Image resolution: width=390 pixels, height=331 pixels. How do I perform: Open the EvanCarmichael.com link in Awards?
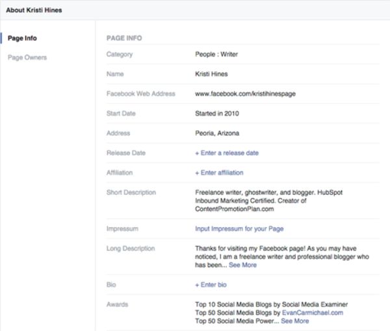click(x=311, y=313)
